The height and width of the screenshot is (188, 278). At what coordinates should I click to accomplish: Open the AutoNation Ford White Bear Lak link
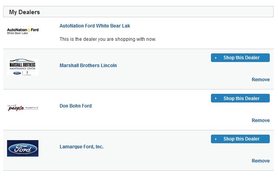pos(95,26)
